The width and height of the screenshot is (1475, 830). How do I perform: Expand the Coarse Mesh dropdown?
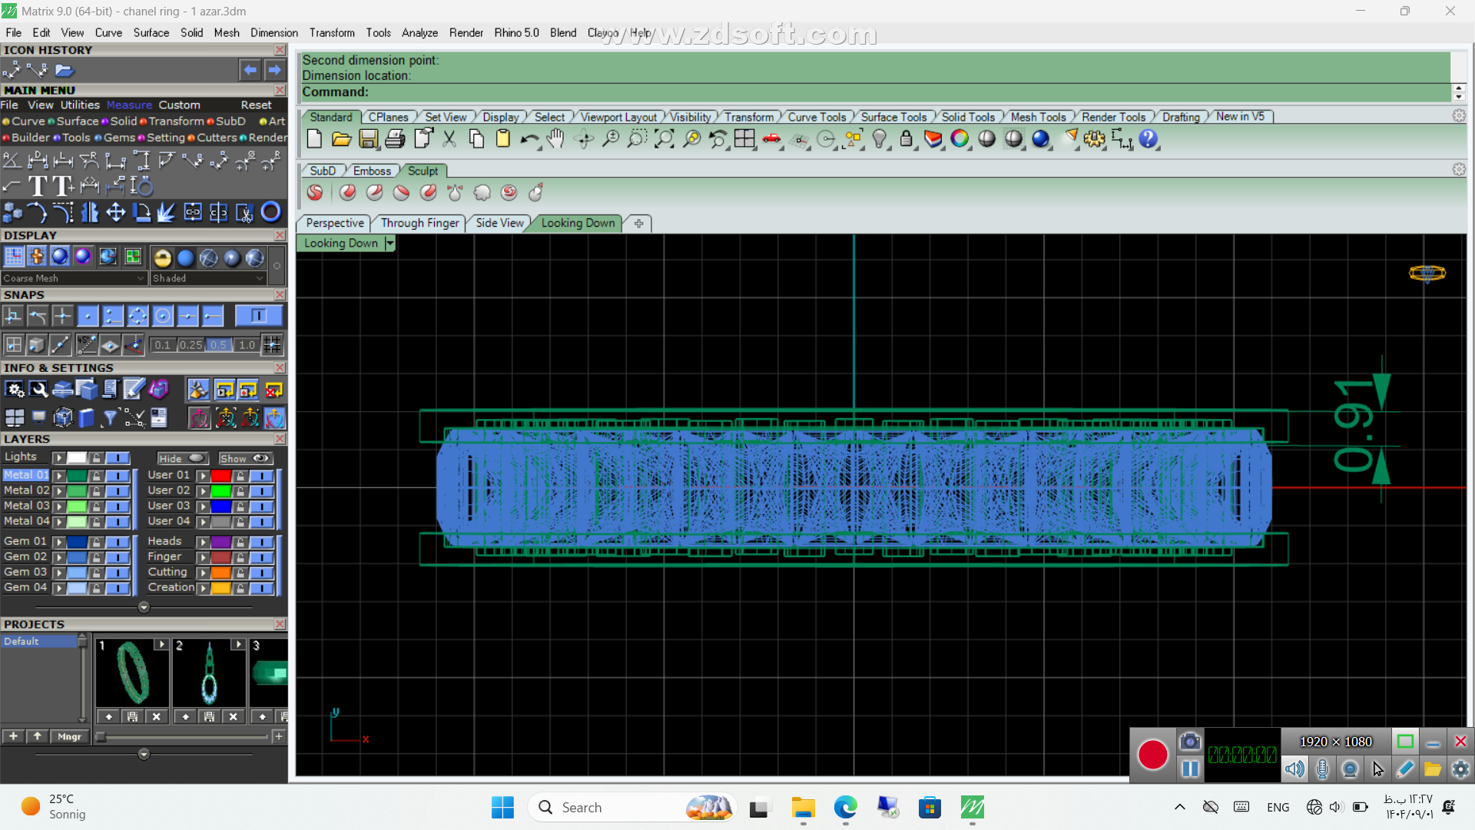tap(140, 278)
